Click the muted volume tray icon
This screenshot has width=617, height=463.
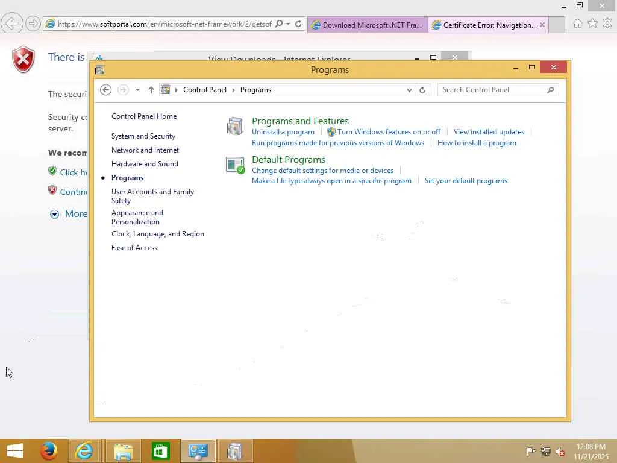click(x=560, y=451)
